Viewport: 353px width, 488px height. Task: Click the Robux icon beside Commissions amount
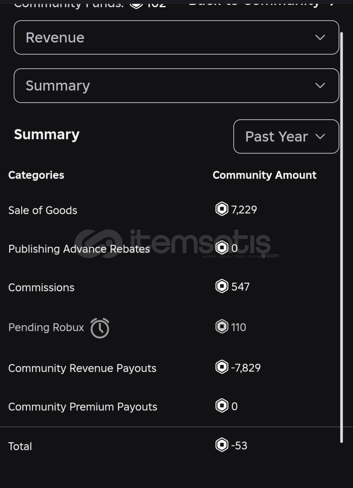[x=222, y=286]
